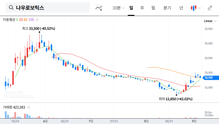Click the 거래량 423,263 volume label
219x124 pixels.
[14, 107]
